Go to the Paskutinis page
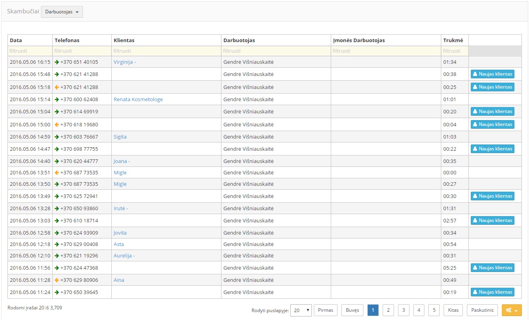The height and width of the screenshot is (320, 529). coord(482,310)
